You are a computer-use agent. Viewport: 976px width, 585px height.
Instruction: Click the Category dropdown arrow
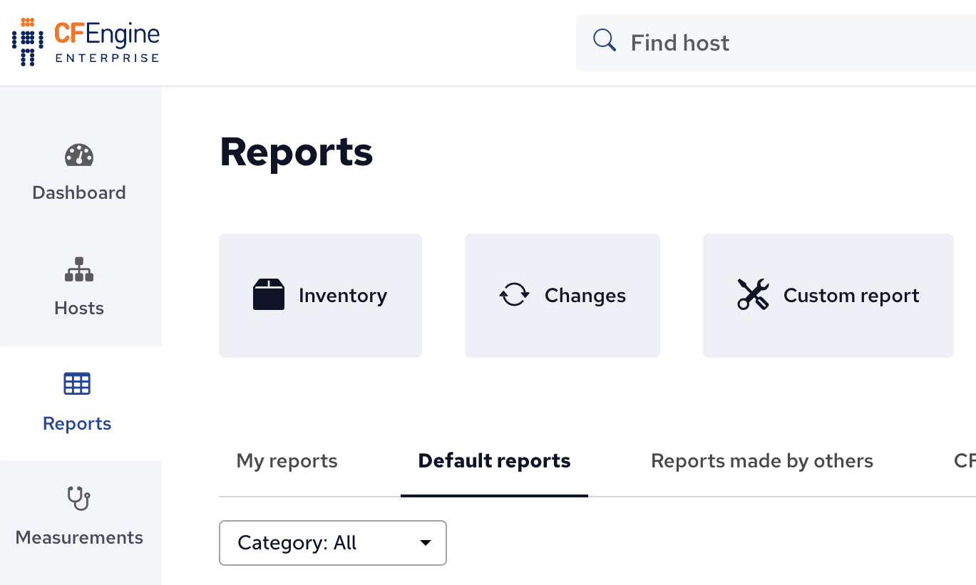click(x=426, y=543)
